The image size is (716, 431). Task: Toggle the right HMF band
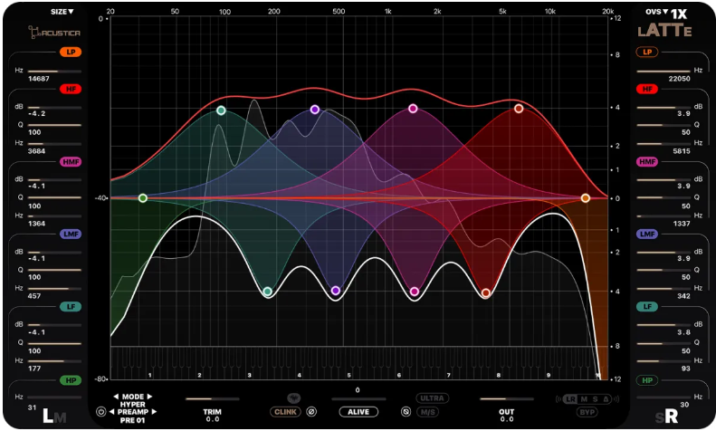tap(647, 161)
